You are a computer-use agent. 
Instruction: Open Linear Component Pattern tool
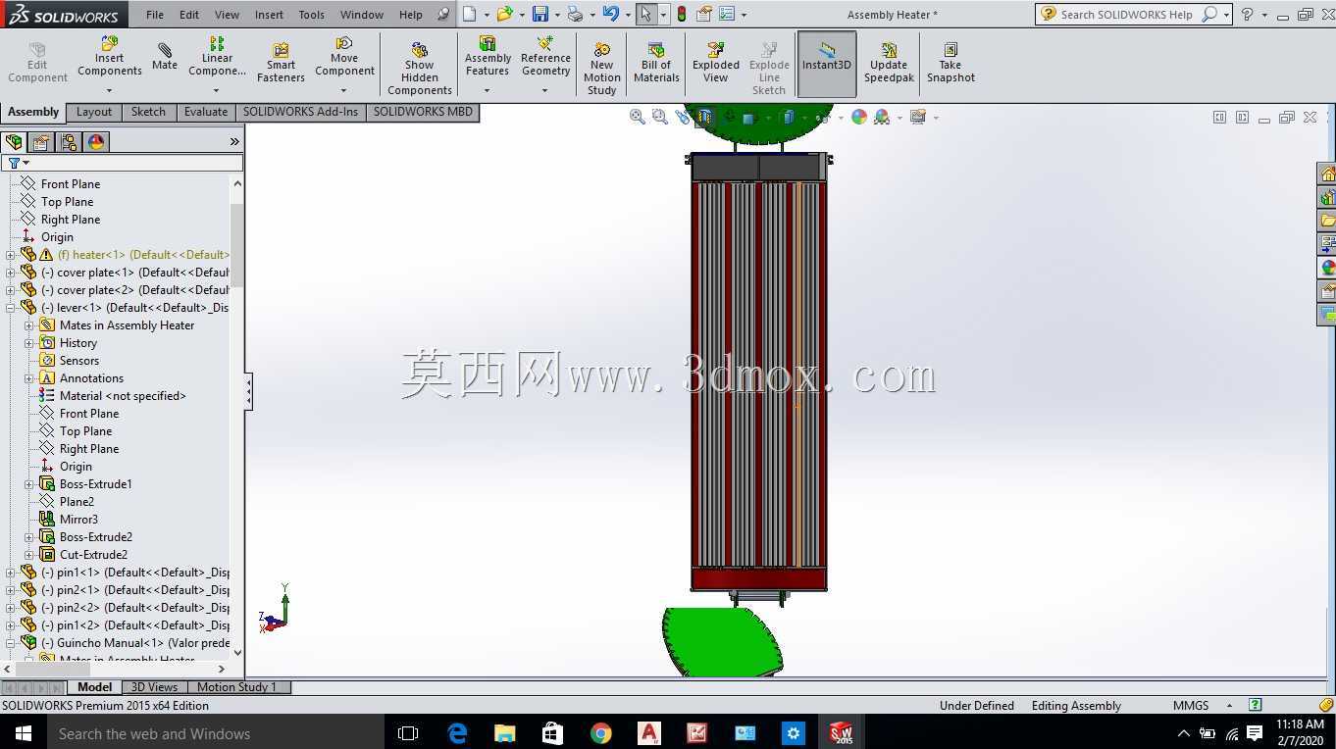point(217,57)
